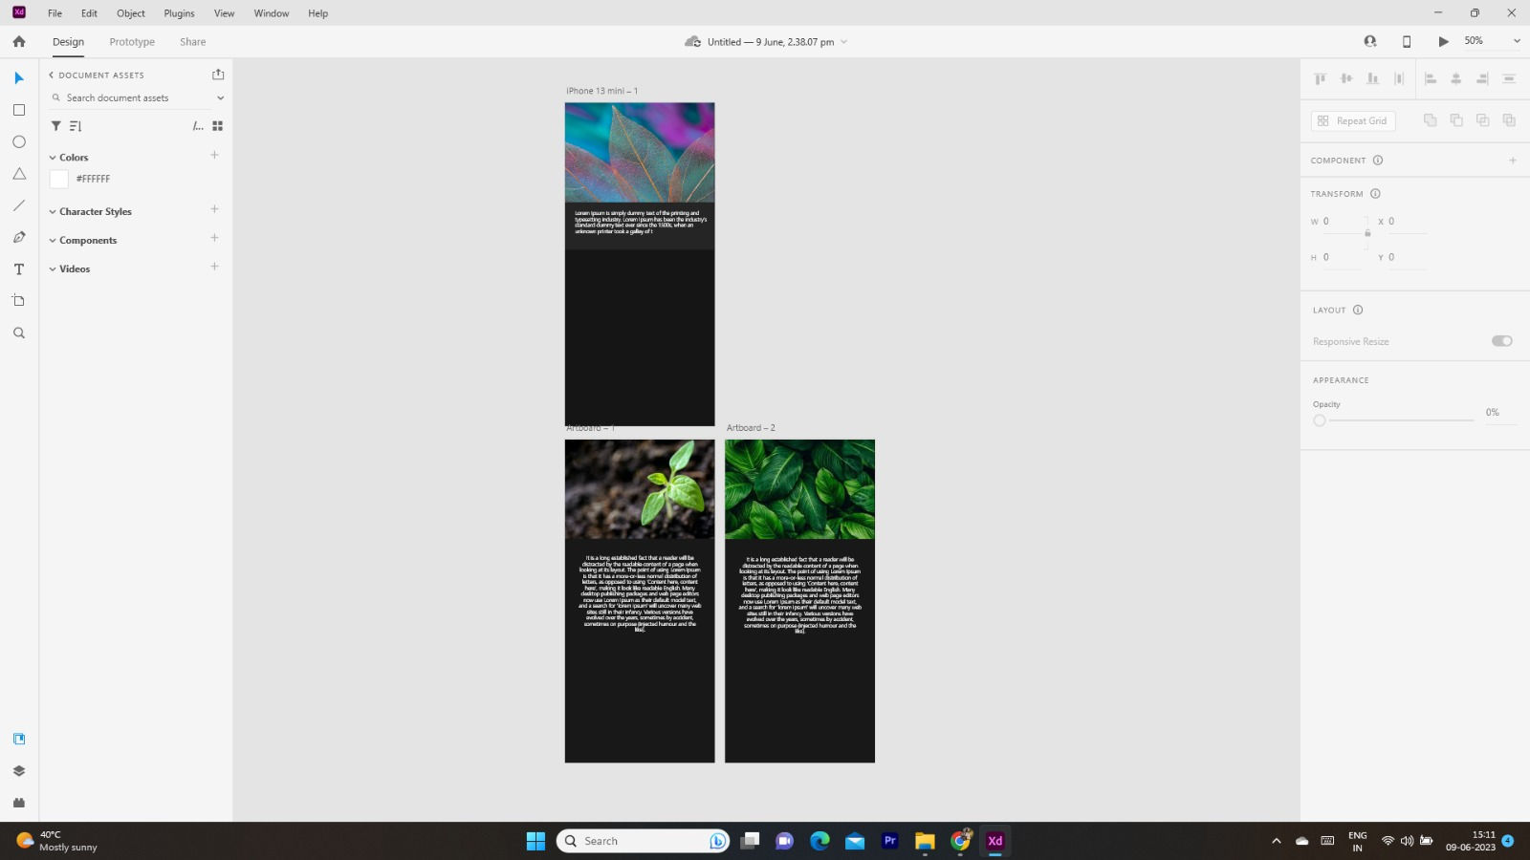1530x860 pixels.
Task: Select the Line tool
Action: pyautogui.click(x=19, y=205)
